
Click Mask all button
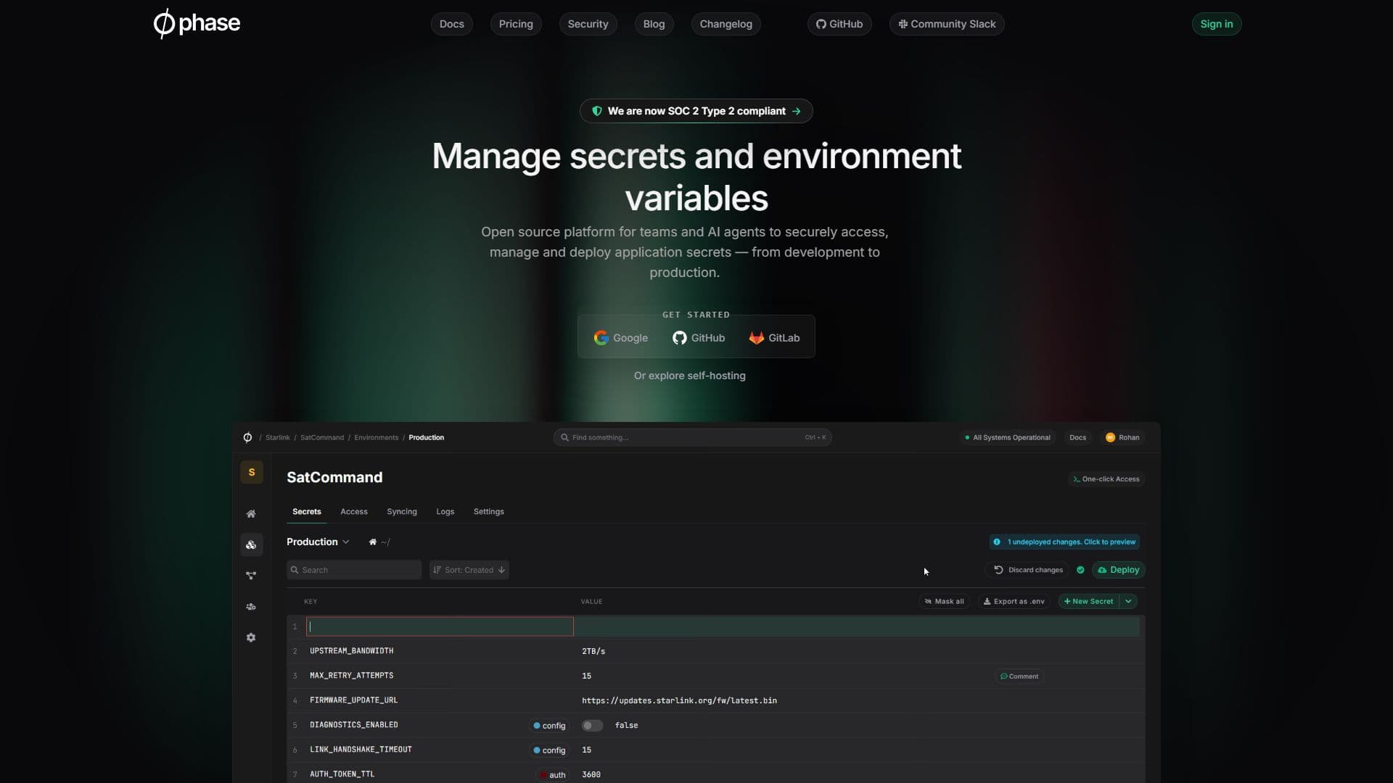point(944,601)
